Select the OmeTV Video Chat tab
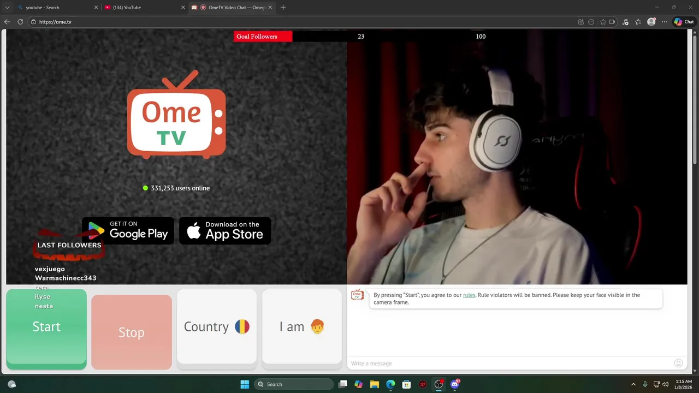Screen dimensions: 699x393 231,8
